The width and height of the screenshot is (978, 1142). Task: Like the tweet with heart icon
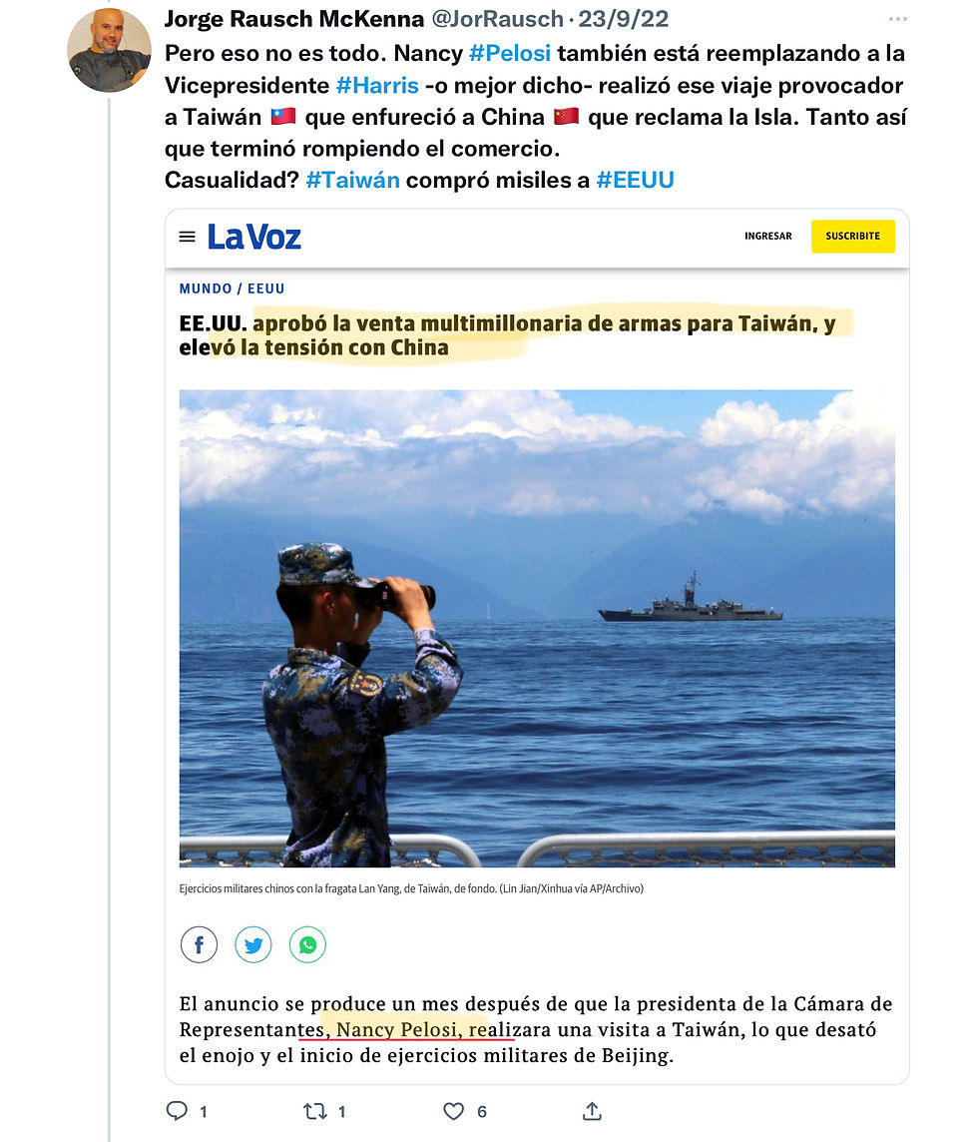454,1111
